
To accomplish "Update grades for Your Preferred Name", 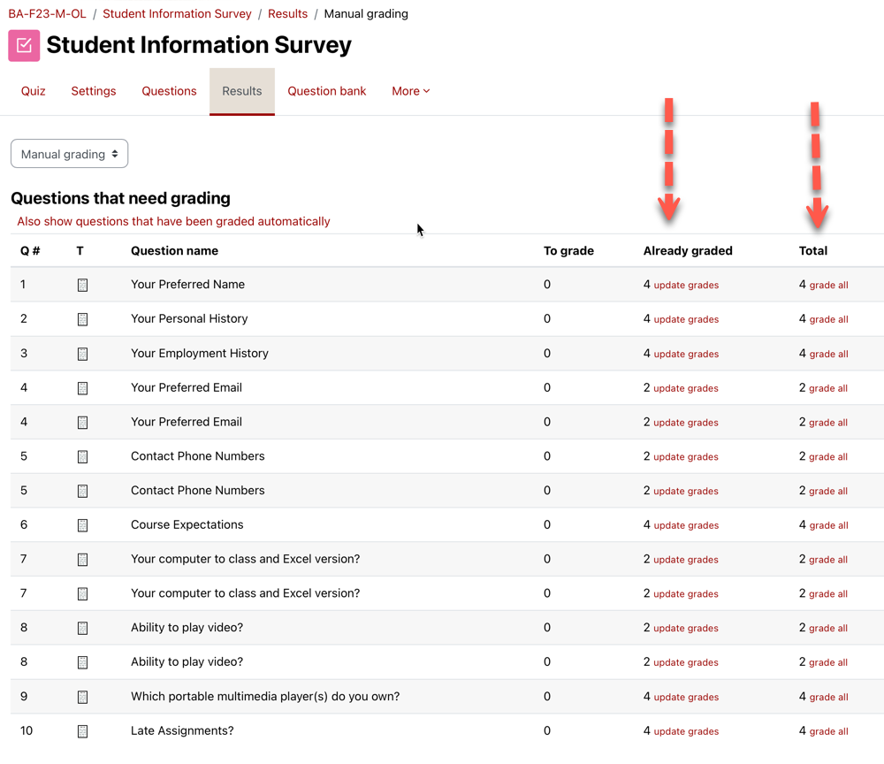I will point(686,286).
